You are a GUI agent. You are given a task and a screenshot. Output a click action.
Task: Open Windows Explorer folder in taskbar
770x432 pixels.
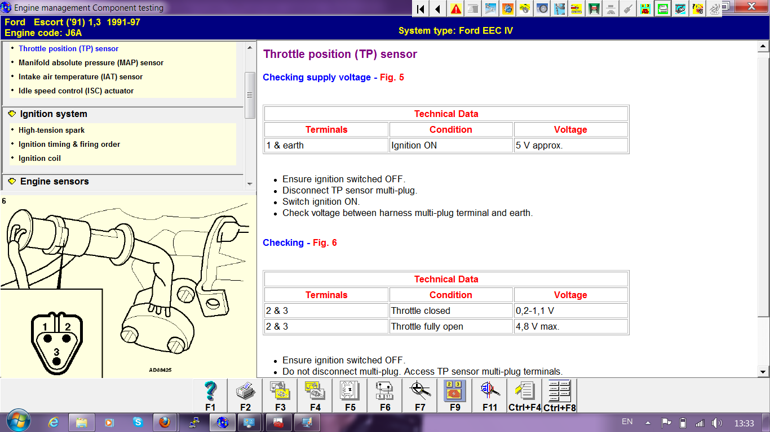[x=82, y=422]
